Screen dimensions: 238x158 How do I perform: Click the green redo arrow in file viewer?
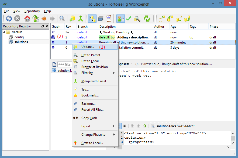(145, 126)
